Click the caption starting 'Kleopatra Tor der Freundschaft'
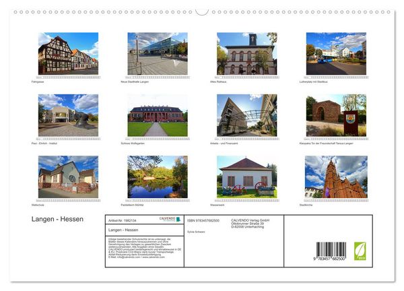The height and width of the screenshot is (291, 404). click(326, 143)
